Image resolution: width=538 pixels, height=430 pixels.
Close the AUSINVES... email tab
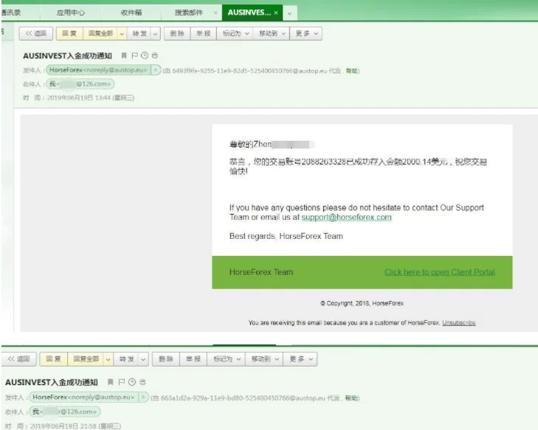(276, 13)
